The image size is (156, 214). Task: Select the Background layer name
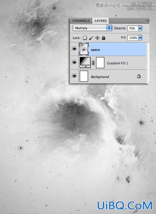click(100, 77)
